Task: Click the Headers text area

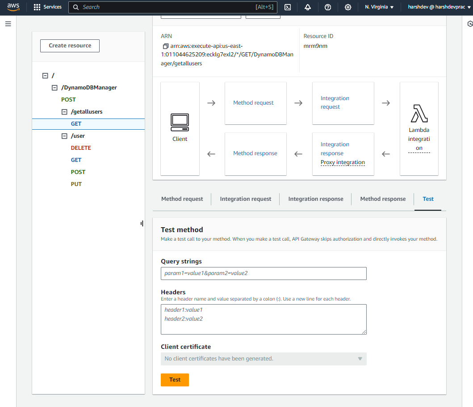Action: click(264, 319)
